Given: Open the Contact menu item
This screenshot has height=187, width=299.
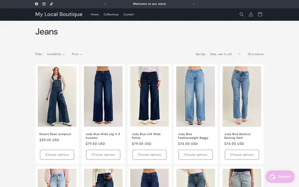Looking at the screenshot, I should tap(128, 14).
